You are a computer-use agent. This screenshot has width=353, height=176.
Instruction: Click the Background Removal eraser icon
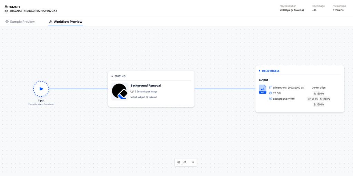click(x=120, y=91)
